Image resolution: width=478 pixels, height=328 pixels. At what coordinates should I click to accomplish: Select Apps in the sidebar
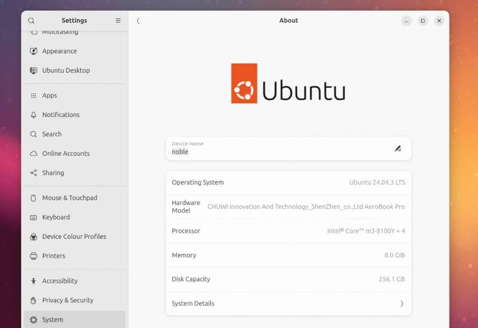(75, 95)
